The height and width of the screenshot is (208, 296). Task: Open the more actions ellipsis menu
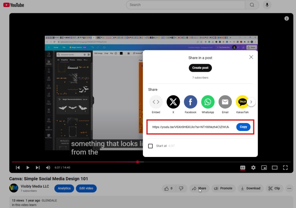click(x=289, y=188)
